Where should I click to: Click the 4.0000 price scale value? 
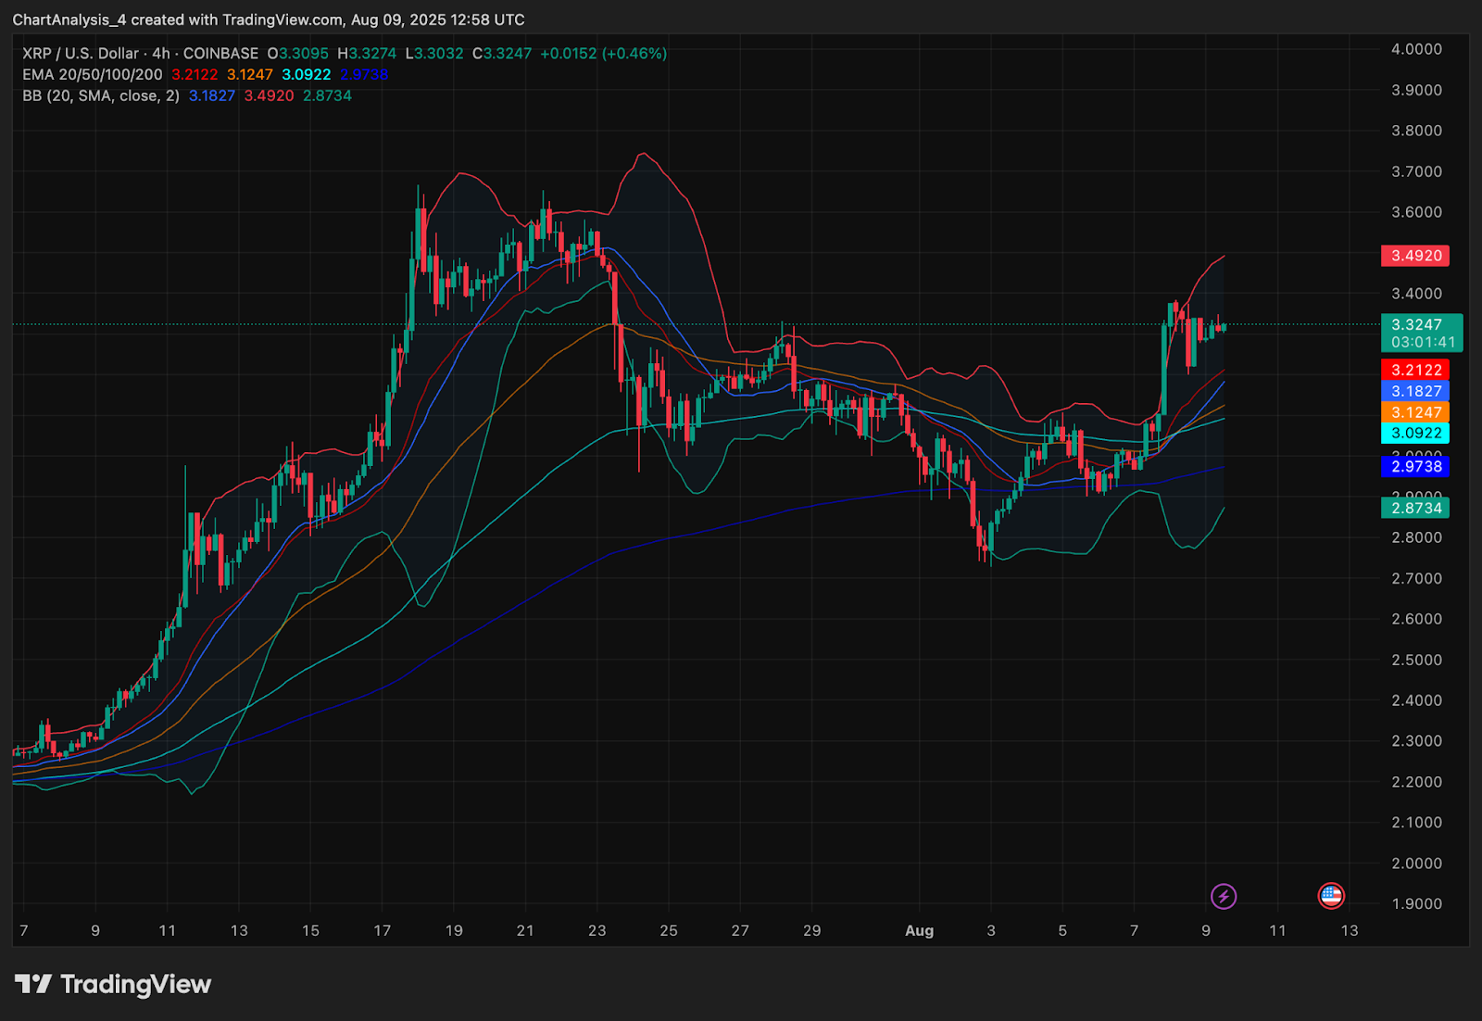tap(1416, 49)
